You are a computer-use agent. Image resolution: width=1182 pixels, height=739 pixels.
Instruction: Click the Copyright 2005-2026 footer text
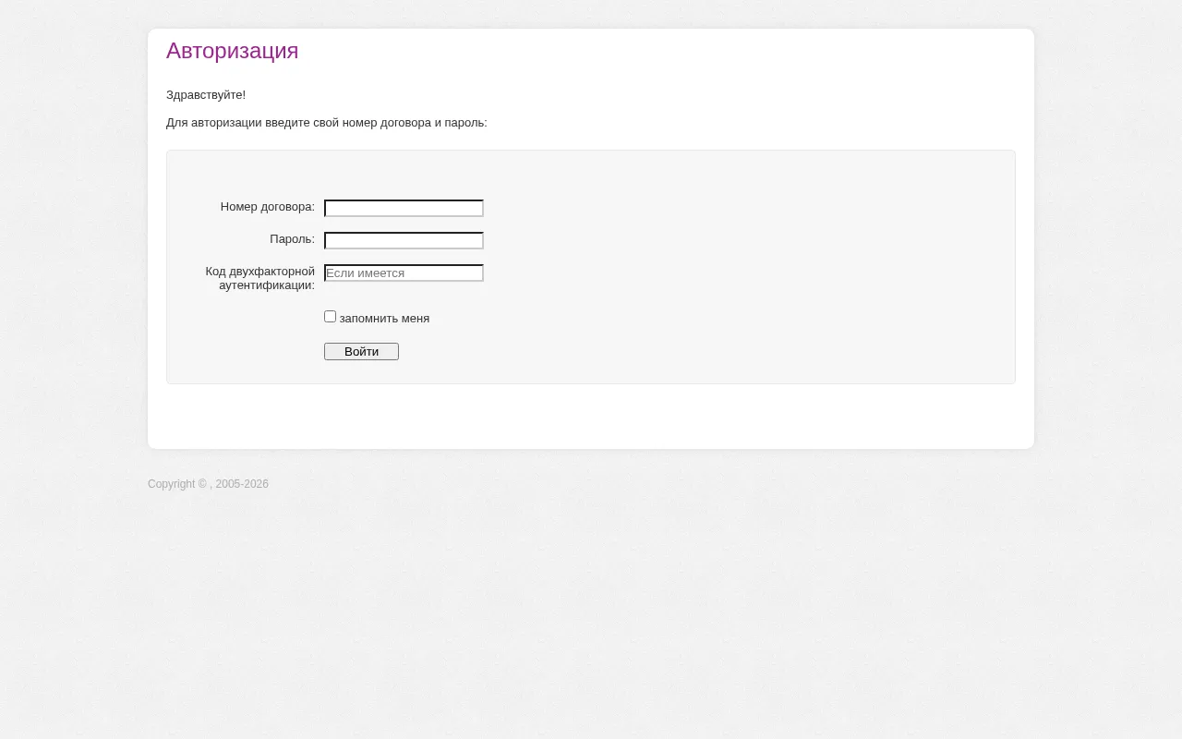(208, 484)
